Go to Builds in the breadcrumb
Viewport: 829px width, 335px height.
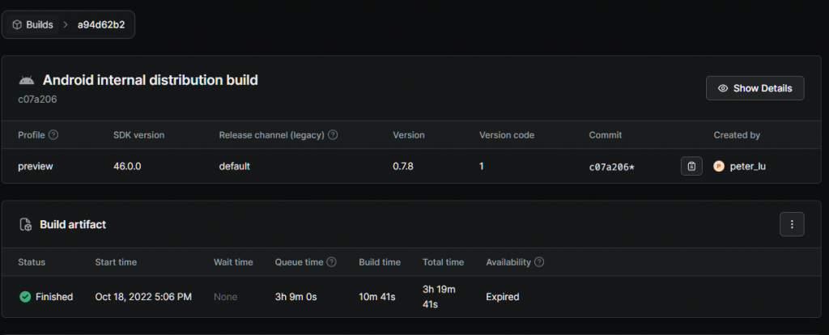tap(40, 25)
